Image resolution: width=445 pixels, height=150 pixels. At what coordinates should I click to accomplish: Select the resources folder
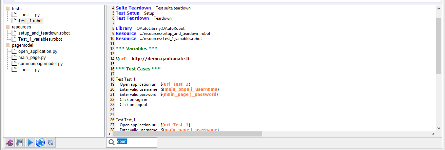21,27
